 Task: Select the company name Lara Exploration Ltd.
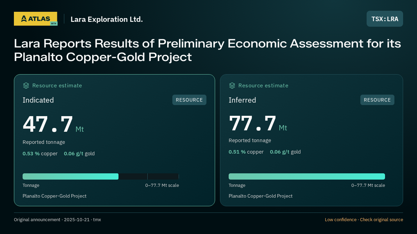point(107,19)
